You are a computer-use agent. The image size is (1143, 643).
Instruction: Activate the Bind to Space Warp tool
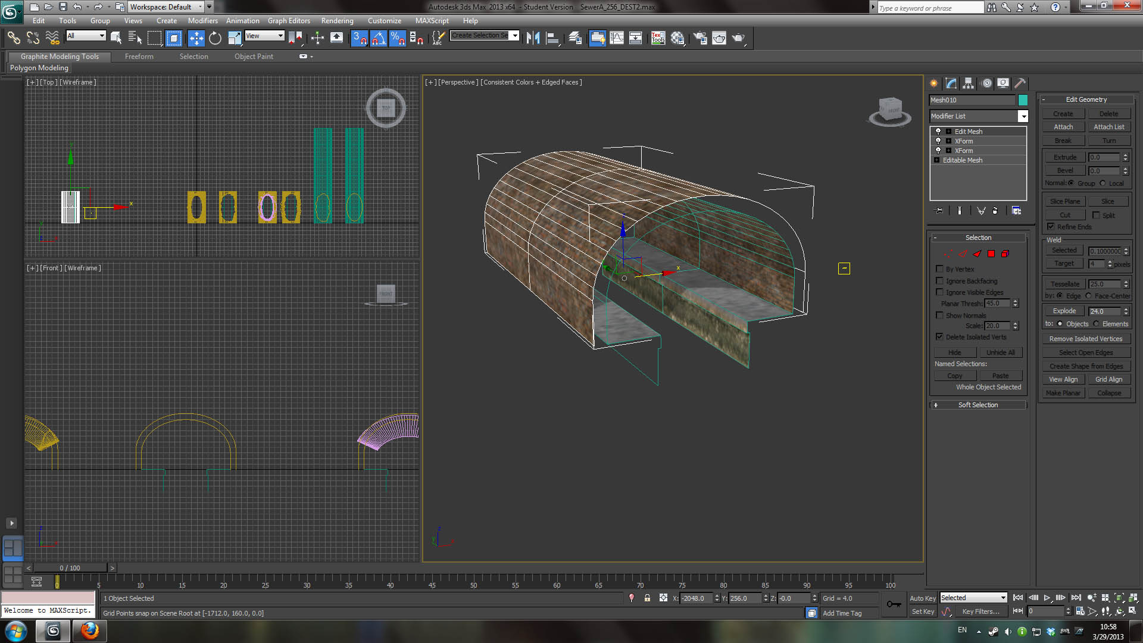click(52, 38)
